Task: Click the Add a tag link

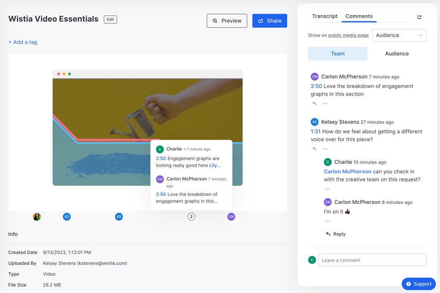Action: [x=23, y=42]
